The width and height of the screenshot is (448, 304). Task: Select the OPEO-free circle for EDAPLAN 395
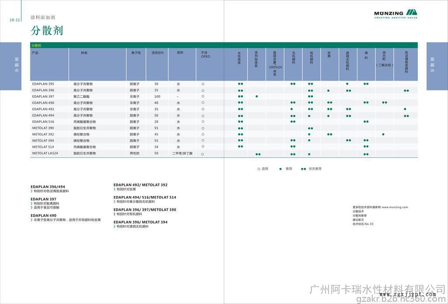pos(203,84)
